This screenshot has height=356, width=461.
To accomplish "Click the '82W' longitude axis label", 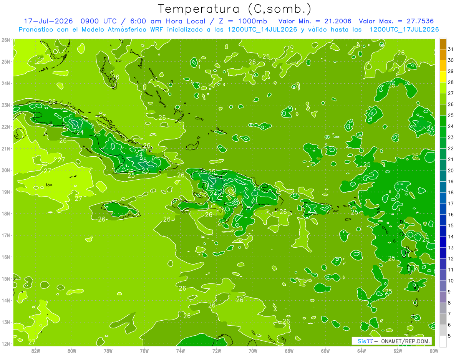I will pyautogui.click(x=36, y=351).
